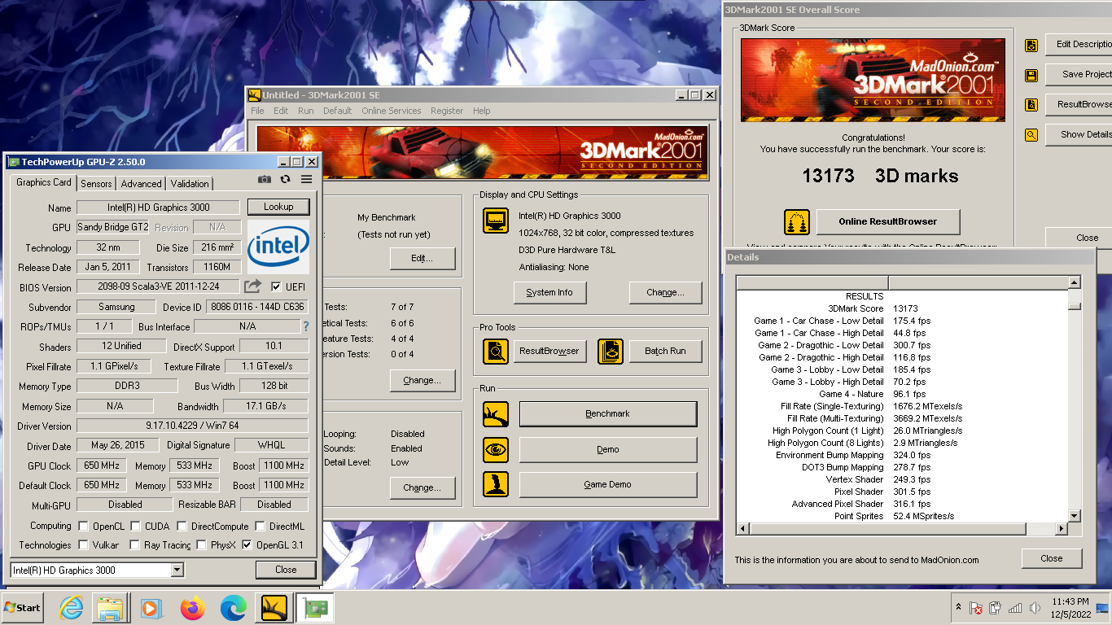Toggle the PhysX checkbox

click(x=201, y=545)
